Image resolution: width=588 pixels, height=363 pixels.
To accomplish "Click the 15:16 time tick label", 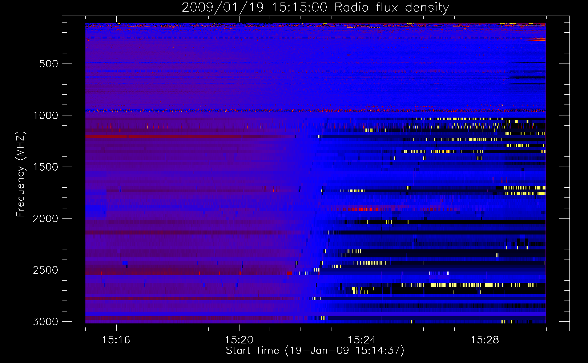I will tap(116, 340).
